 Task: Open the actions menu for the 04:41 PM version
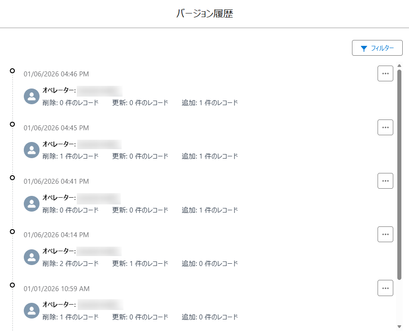[385, 181]
